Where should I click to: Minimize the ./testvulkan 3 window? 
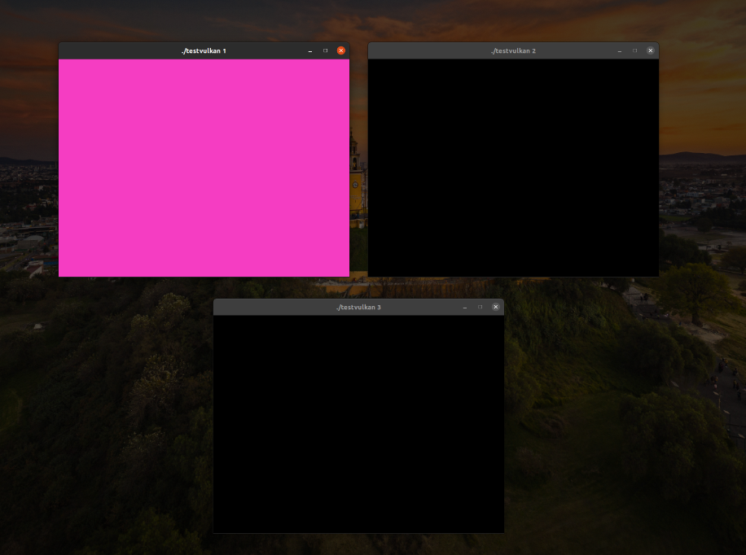click(x=464, y=307)
